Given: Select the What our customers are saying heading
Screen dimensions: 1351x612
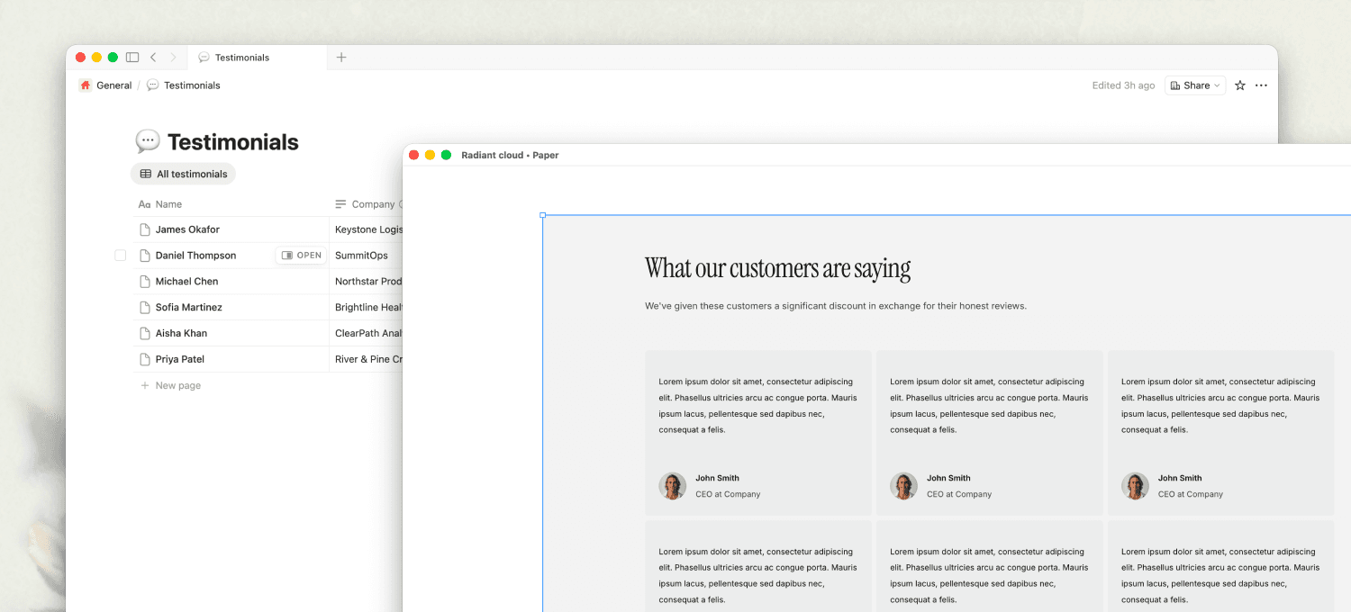Looking at the screenshot, I should point(777,268).
